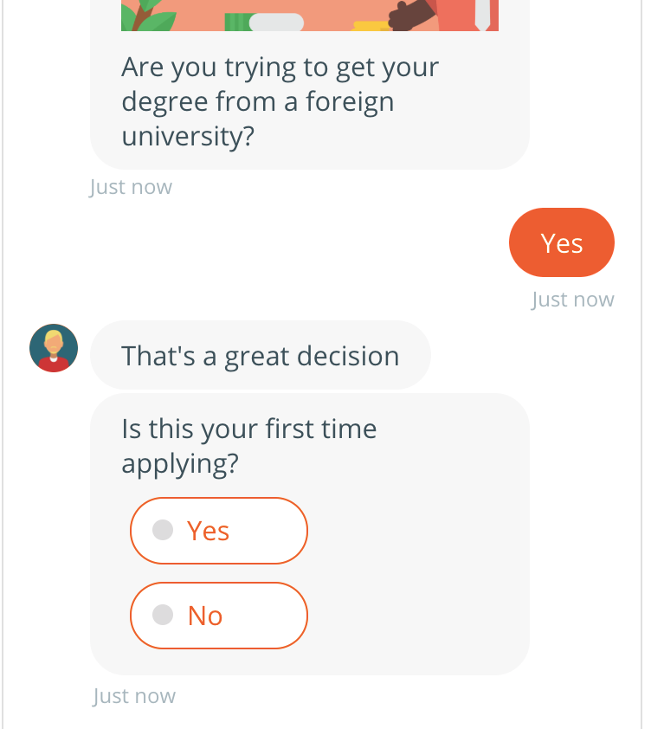Click the pencil graphic in the banner image
Screen dimensions: 651x729
point(480,16)
